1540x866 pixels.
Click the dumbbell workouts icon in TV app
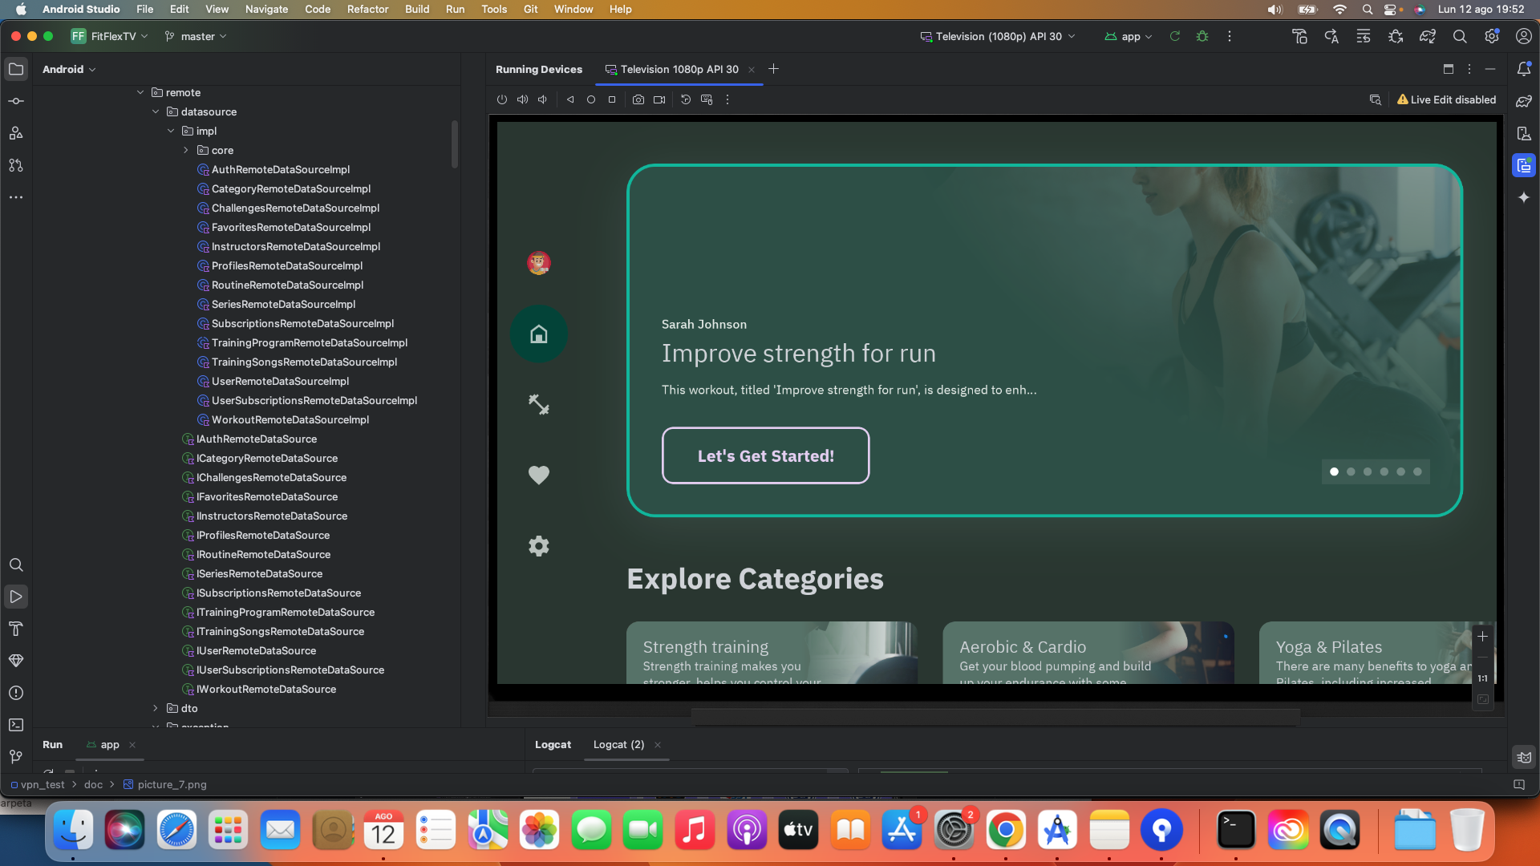pyautogui.click(x=539, y=404)
